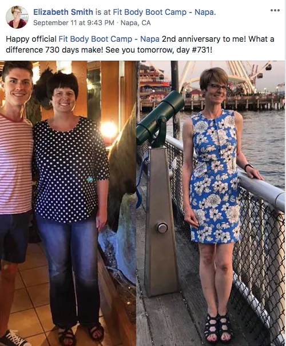The height and width of the screenshot is (346, 286).
Task: Click the green coin-operated telescope in right photo
Action: coord(160,119)
